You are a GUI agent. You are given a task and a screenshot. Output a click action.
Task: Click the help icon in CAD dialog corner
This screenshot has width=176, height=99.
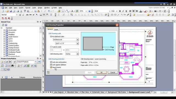coord(48,72)
